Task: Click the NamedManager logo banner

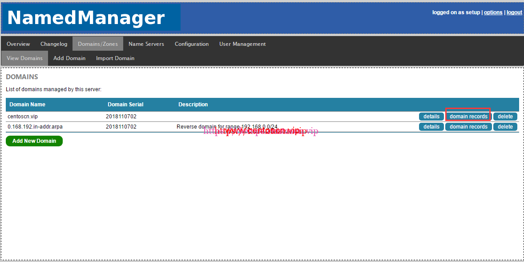Action: click(x=91, y=18)
